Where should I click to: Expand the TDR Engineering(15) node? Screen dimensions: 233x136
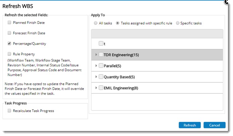96,55
